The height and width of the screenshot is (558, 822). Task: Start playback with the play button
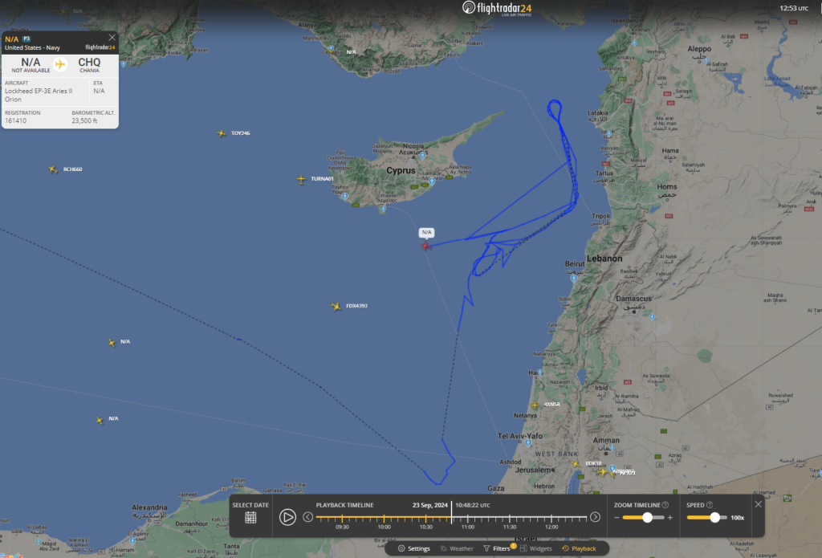[287, 518]
